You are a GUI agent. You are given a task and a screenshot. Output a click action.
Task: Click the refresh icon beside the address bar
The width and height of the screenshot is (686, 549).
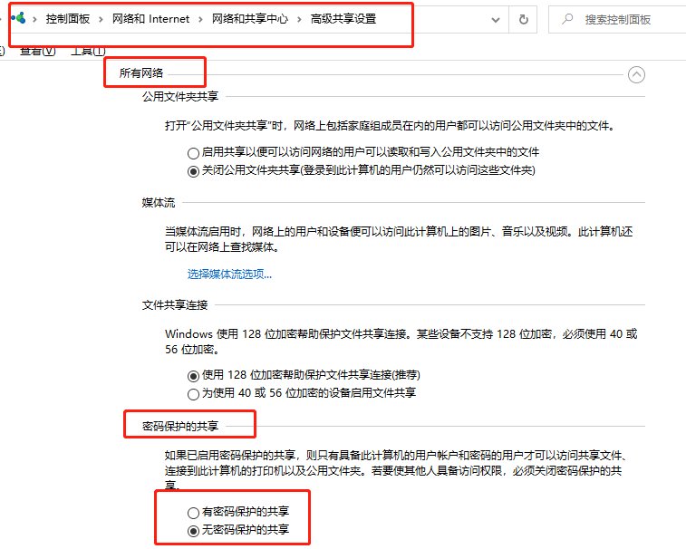[x=523, y=19]
